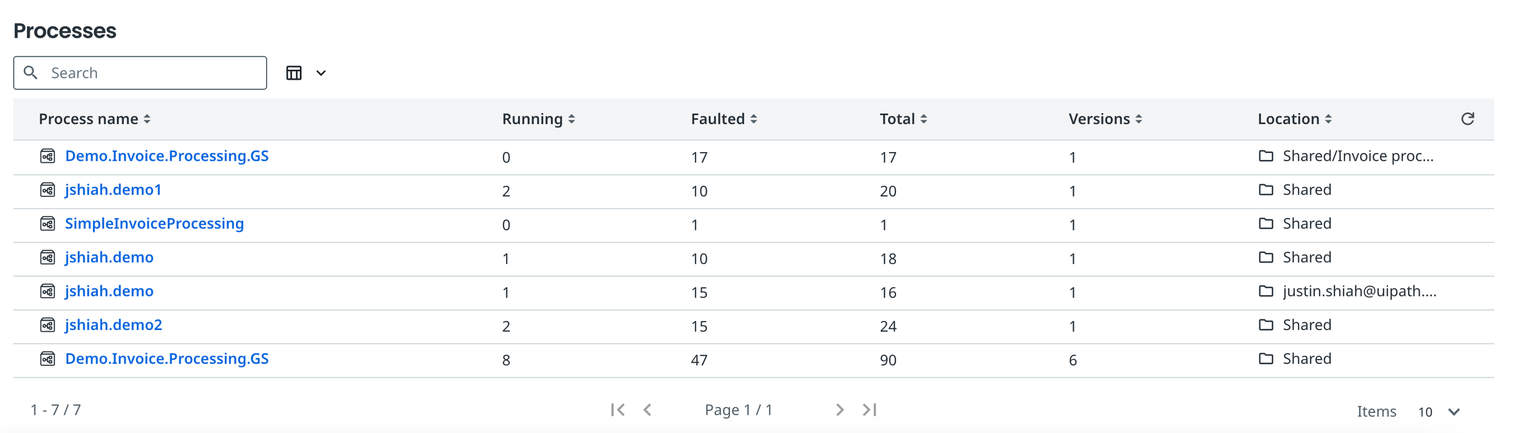Click the process icon beside SimpleInvoiceProcessing
Viewport: 1517px width, 433px height.
[47, 224]
